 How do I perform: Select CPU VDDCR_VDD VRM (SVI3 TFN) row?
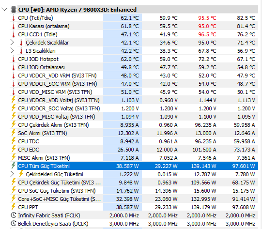(134, 76)
